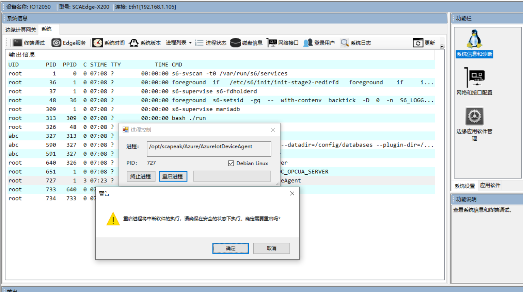Click the CMD column header

coord(177,65)
